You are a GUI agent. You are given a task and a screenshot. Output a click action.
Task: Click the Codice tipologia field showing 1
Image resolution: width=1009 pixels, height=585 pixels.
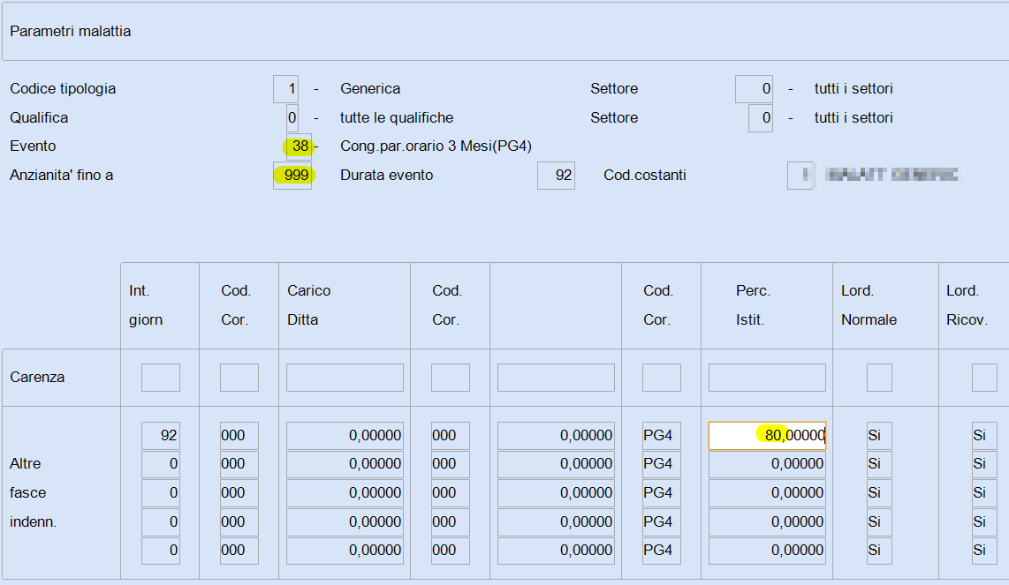[x=285, y=89]
